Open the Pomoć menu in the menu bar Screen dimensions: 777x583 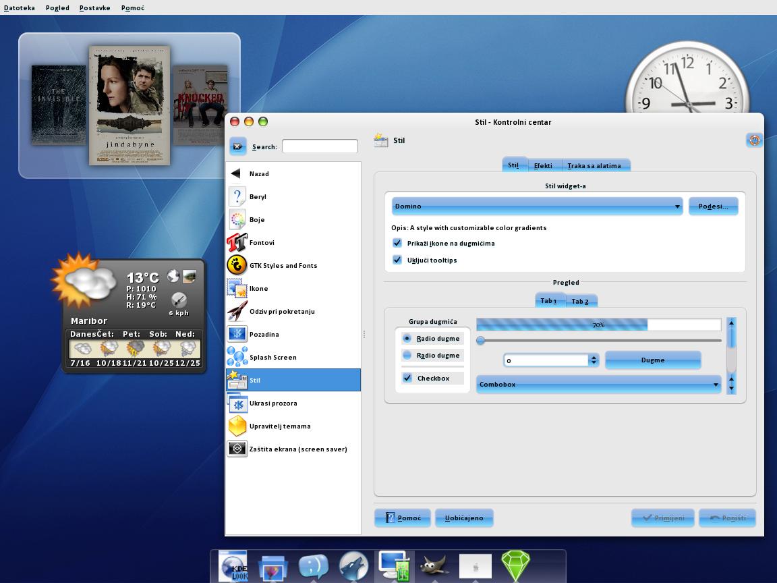[x=133, y=8]
